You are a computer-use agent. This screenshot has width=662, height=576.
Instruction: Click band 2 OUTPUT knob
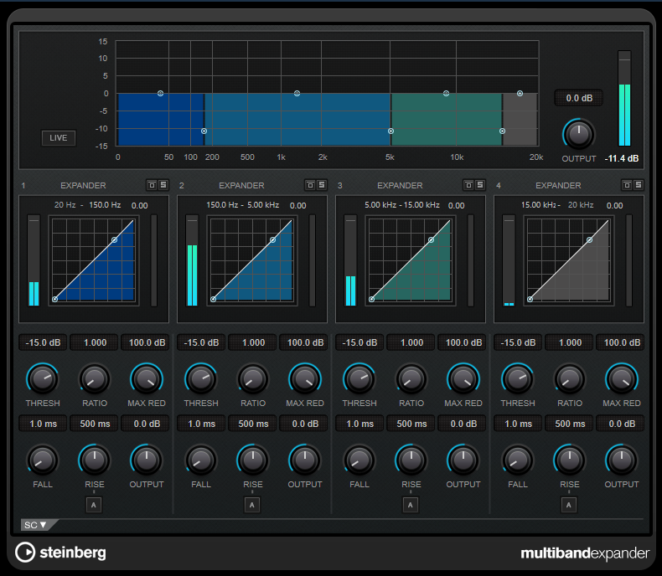305,460
